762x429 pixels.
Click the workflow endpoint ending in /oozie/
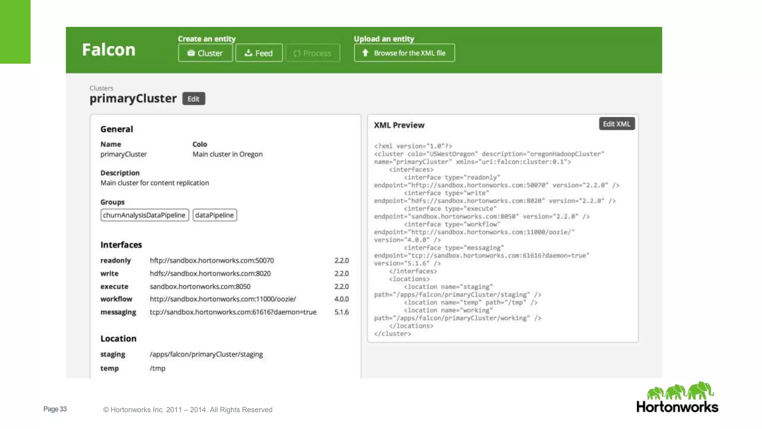223,299
